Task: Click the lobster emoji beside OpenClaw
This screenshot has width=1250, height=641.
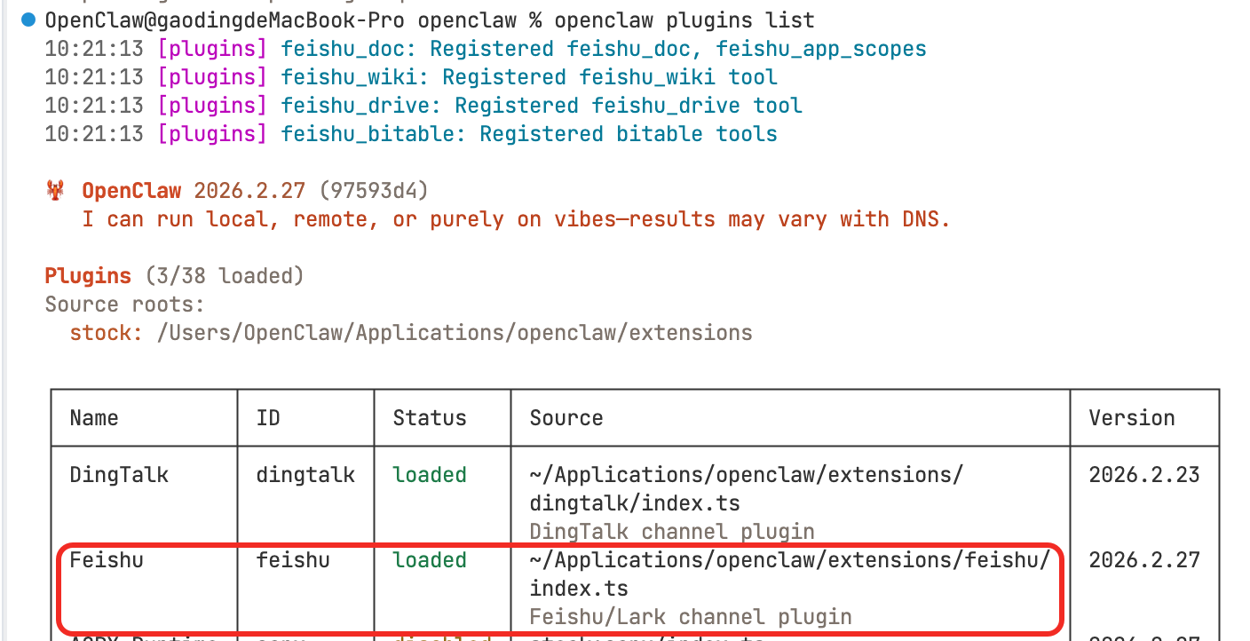Action: pyautogui.click(x=56, y=191)
